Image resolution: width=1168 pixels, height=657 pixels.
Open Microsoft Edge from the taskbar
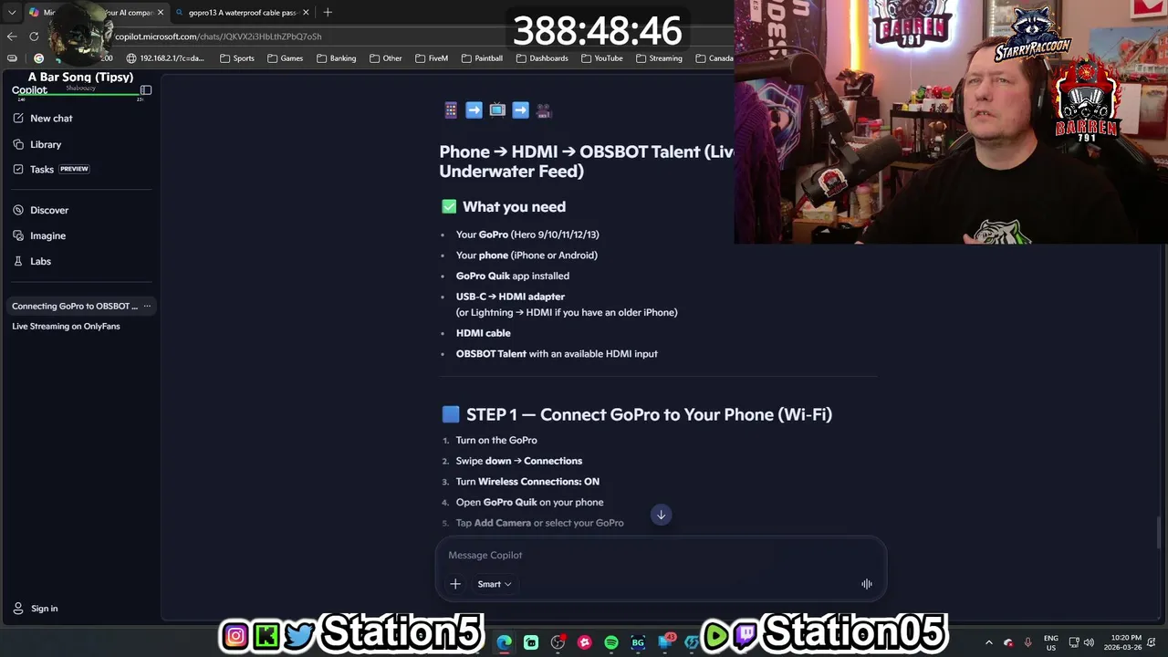point(505,642)
